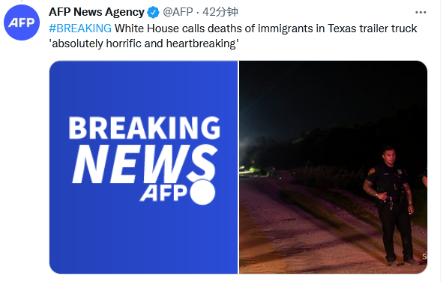Click the distant lights in the photo

click(x=248, y=169)
